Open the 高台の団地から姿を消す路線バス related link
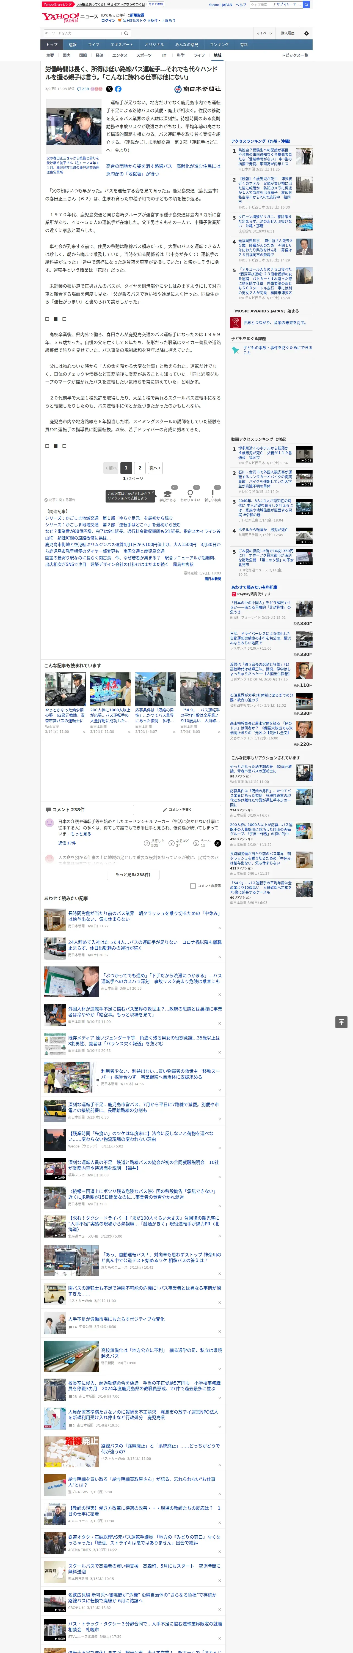The width and height of the screenshot is (353, 1653). [163, 169]
